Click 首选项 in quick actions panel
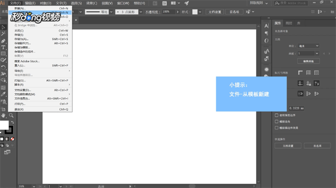This screenshot has width=336, height=188. 317,146
